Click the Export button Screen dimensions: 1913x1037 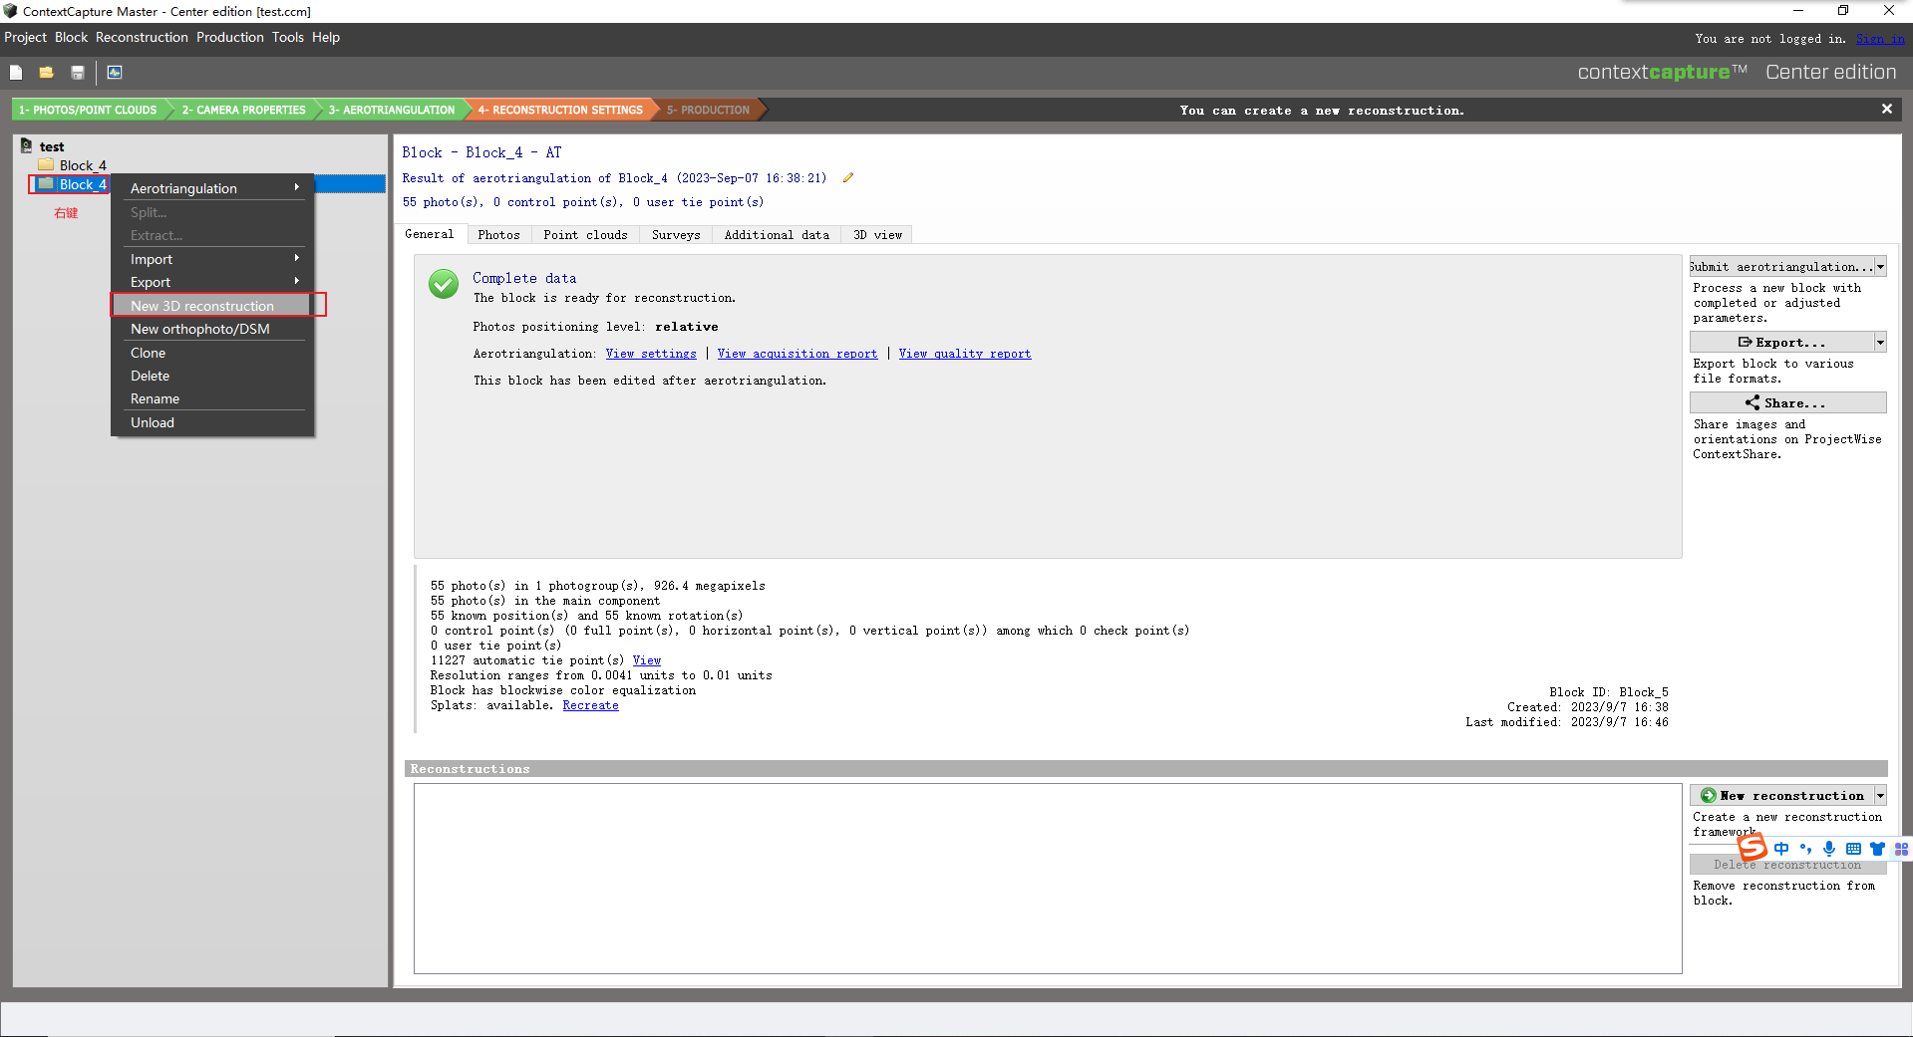(1781, 342)
